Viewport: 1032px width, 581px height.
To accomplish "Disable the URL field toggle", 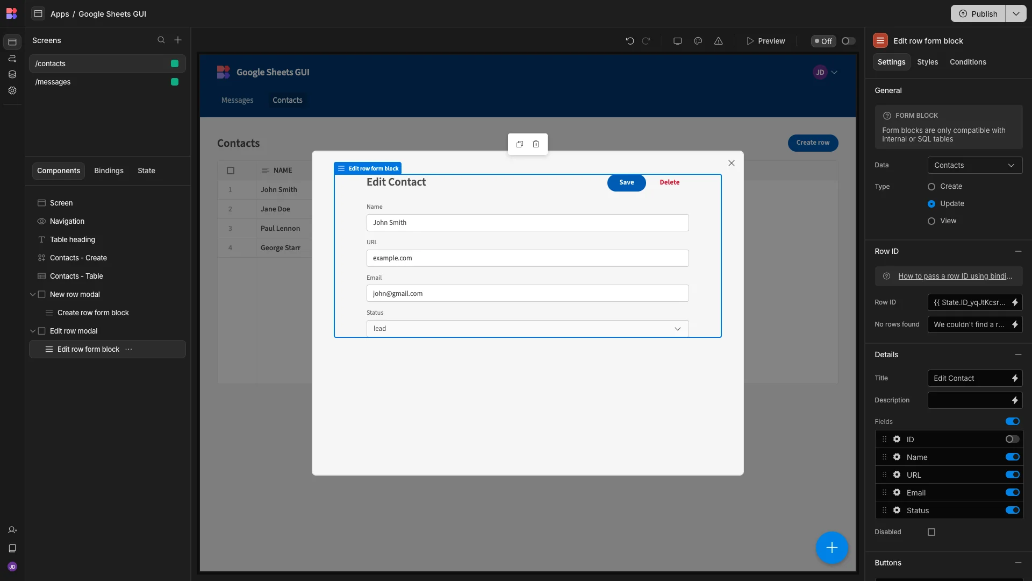I will tap(1013, 475).
